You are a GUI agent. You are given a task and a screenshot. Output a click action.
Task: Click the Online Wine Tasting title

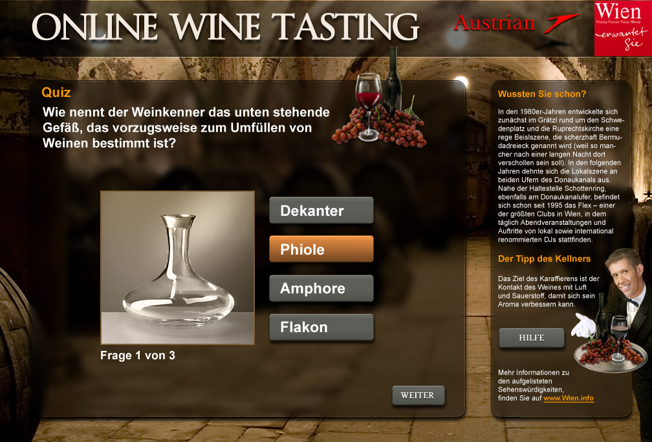click(225, 26)
